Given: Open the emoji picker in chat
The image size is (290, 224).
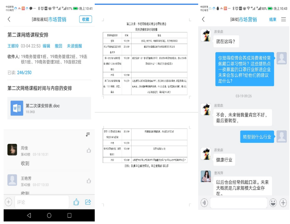Looking at the screenshot, I should click(x=273, y=203).
